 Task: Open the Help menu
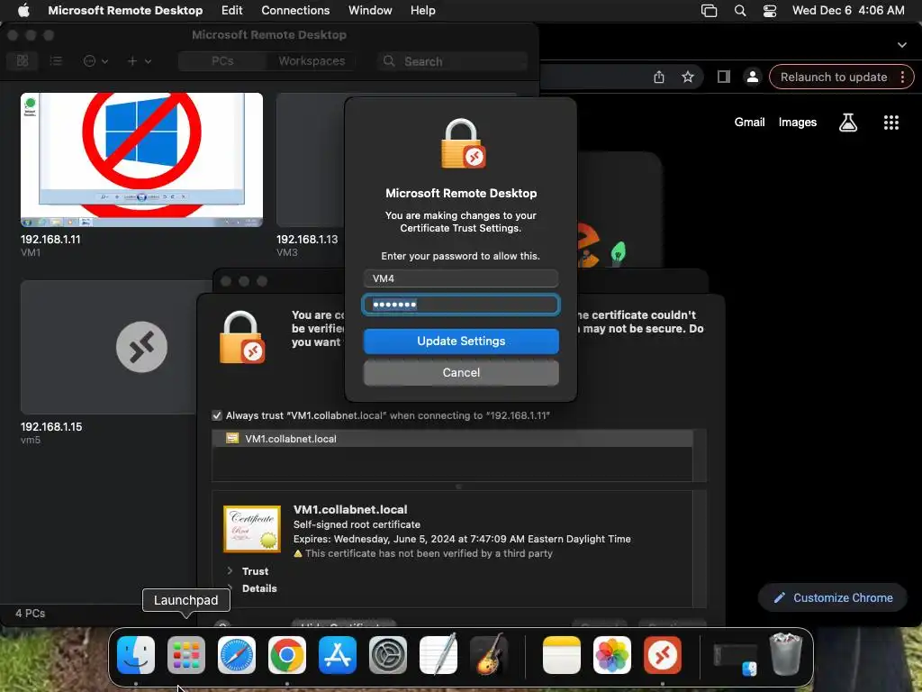point(422,10)
